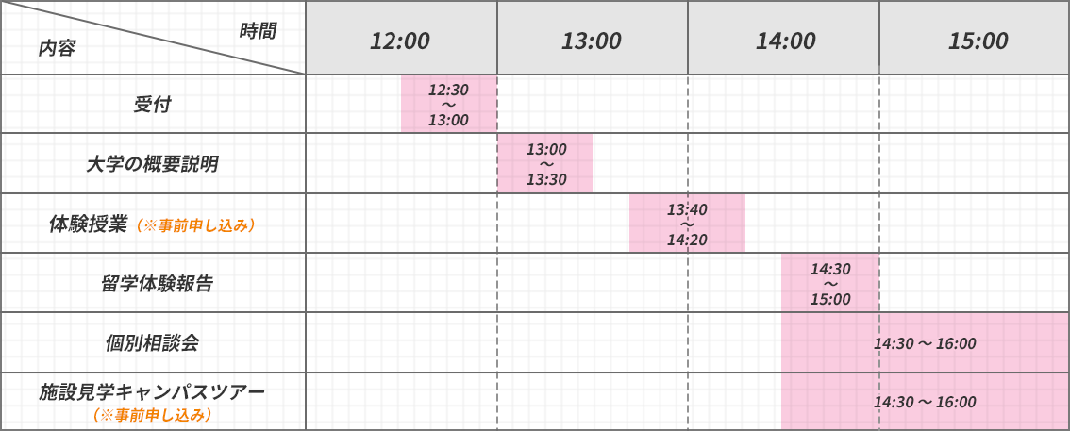Viewport: 1070px width, 431px height.
Task: Click the 内容 label in header corner
Action: click(57, 49)
